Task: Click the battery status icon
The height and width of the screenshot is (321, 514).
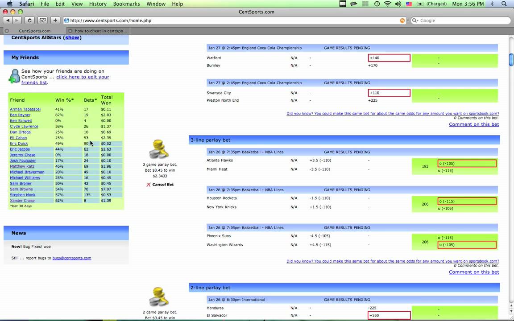Action: [420, 4]
